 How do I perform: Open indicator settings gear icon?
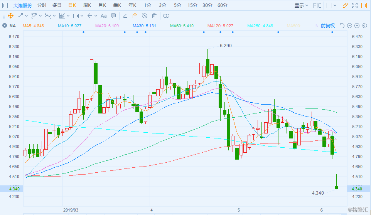coord(364,26)
